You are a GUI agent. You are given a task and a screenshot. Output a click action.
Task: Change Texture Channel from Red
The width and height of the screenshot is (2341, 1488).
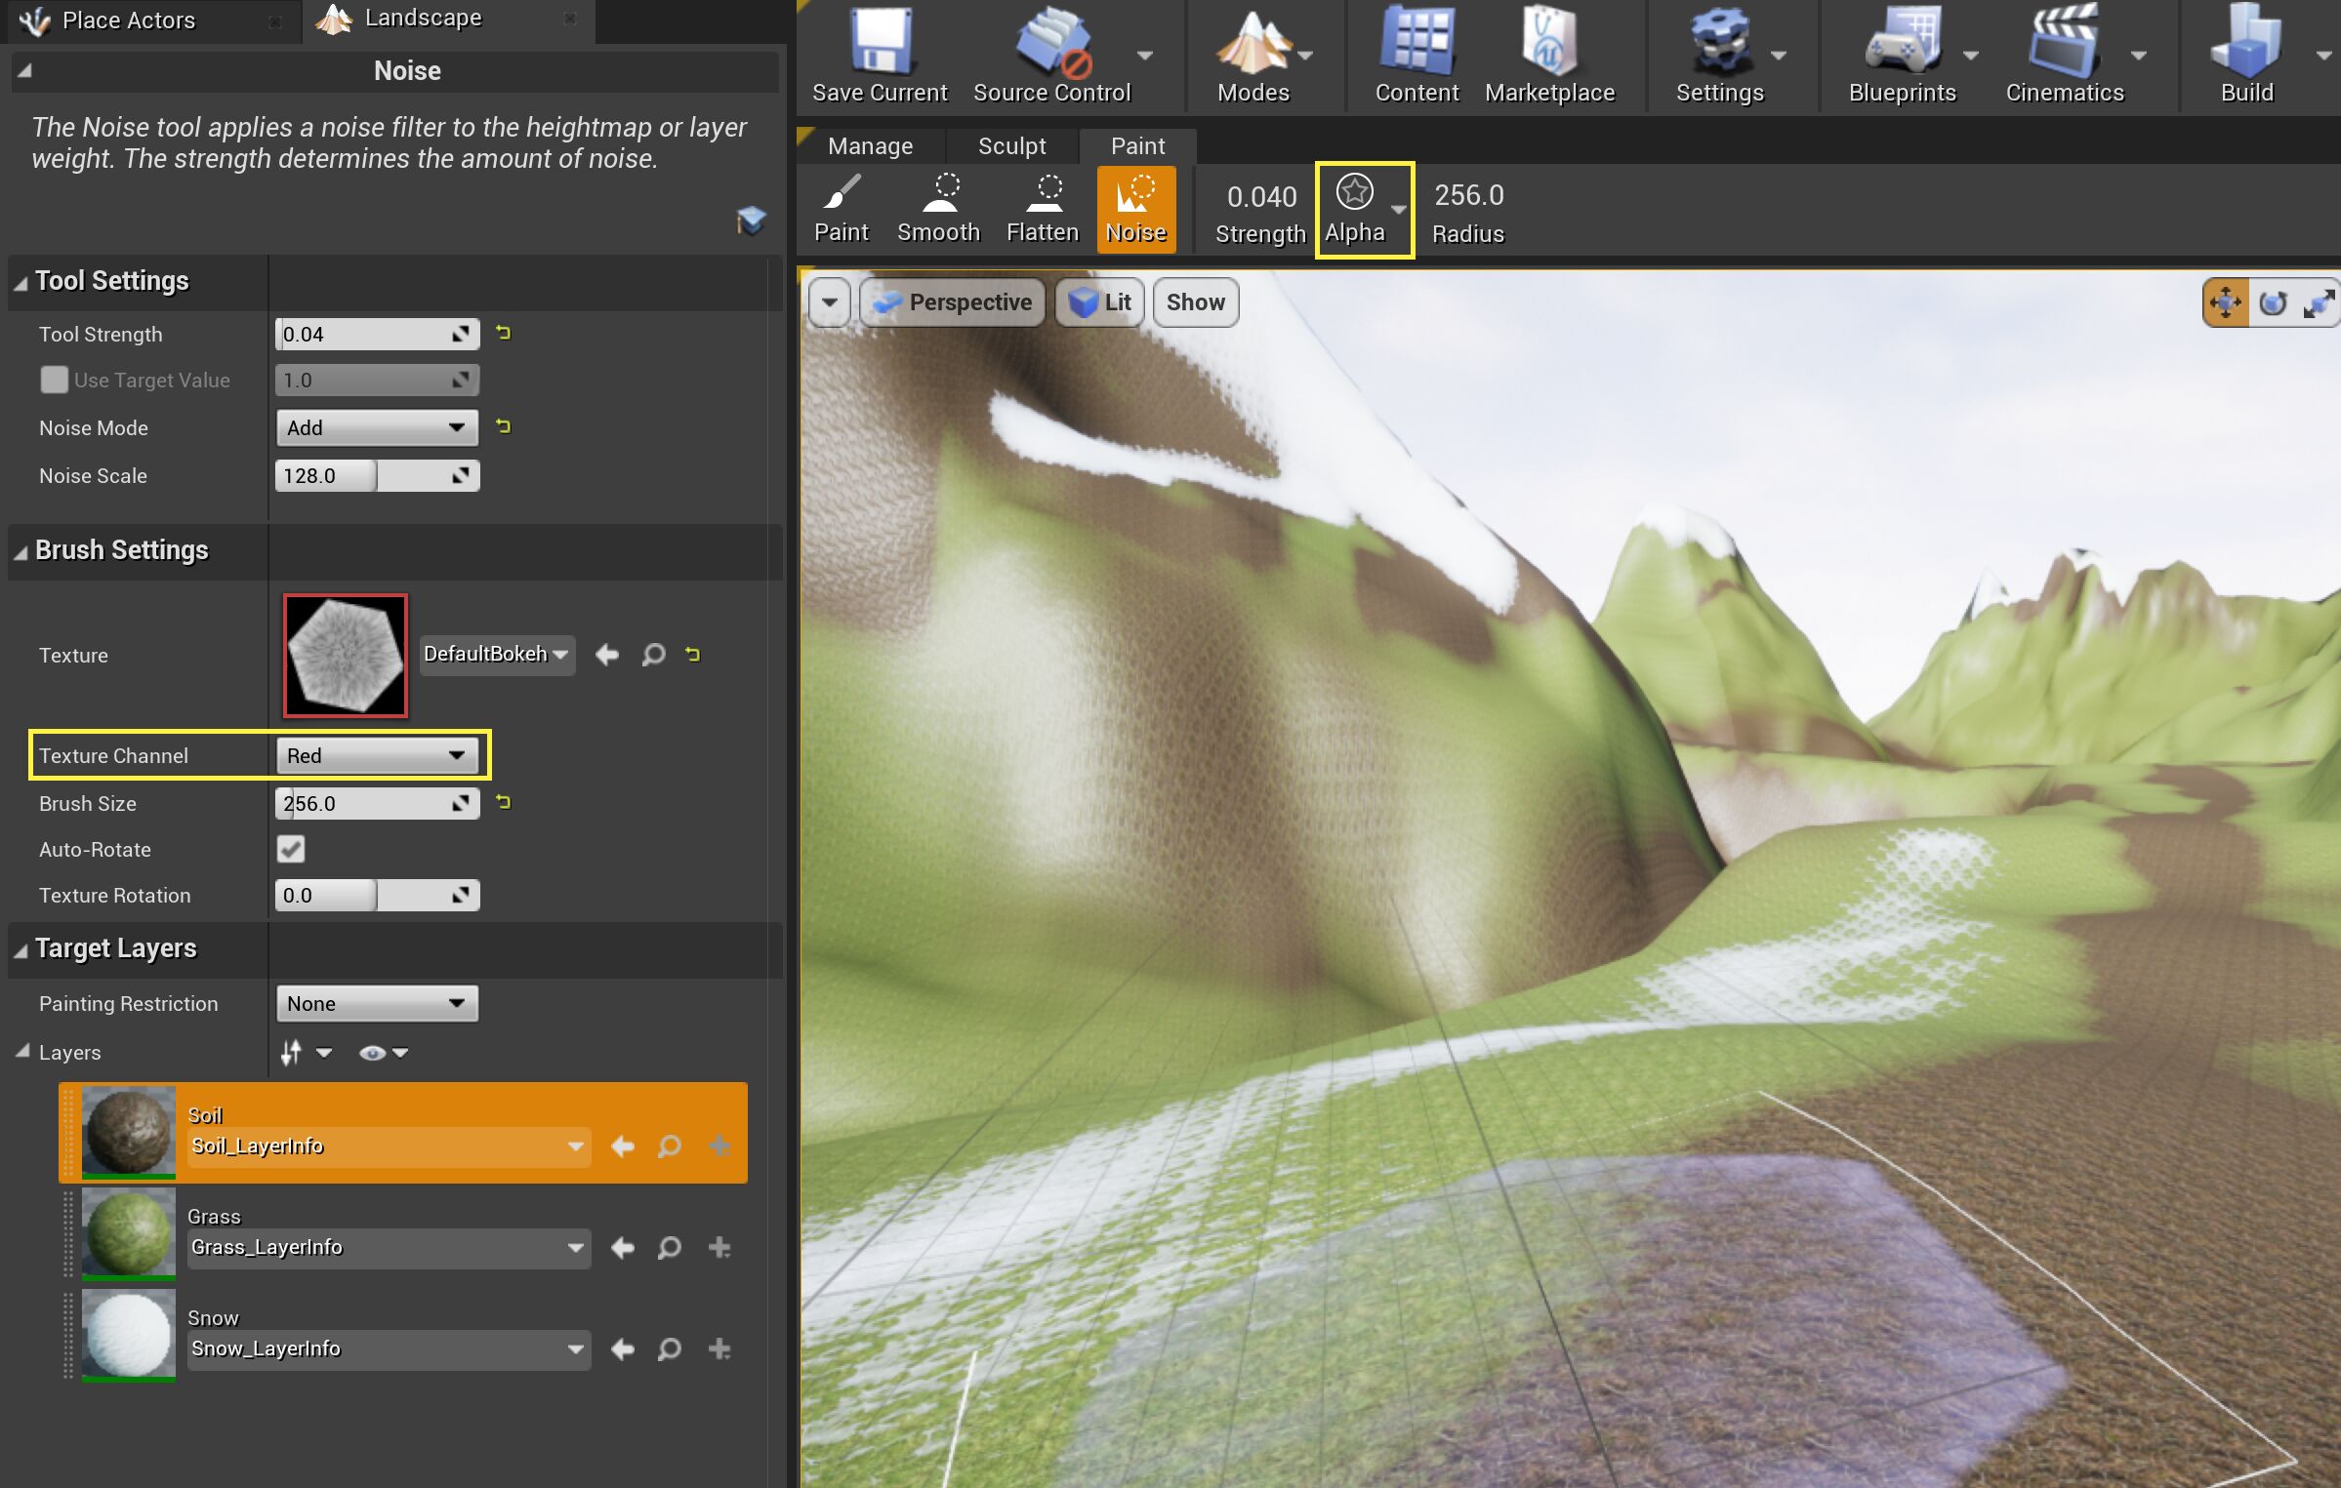point(377,754)
